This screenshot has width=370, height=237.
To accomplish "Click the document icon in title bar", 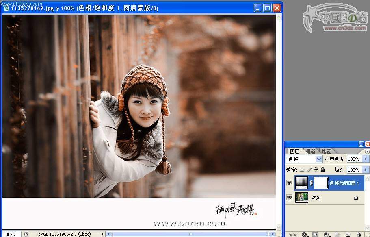I will [6, 8].
